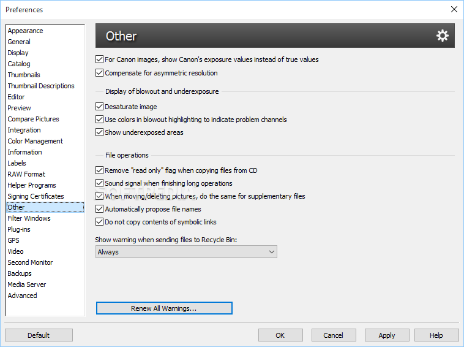Click the Cancel button
Image resolution: width=464 pixels, height=347 pixels.
coord(334,335)
